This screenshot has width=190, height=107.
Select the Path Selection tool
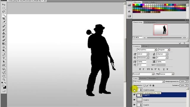tap(4, 62)
